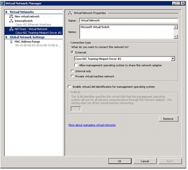Click the OK button
The height and width of the screenshot is (170, 188).
click(x=120, y=161)
